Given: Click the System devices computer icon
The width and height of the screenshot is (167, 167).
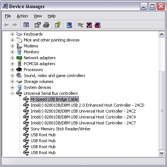Looking at the screenshot, I should (20, 87).
